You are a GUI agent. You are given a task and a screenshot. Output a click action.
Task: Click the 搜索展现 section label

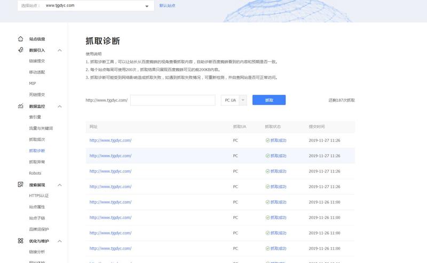[37, 185]
